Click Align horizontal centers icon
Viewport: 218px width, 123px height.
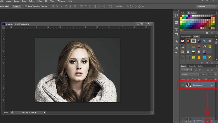(x=71, y=6)
